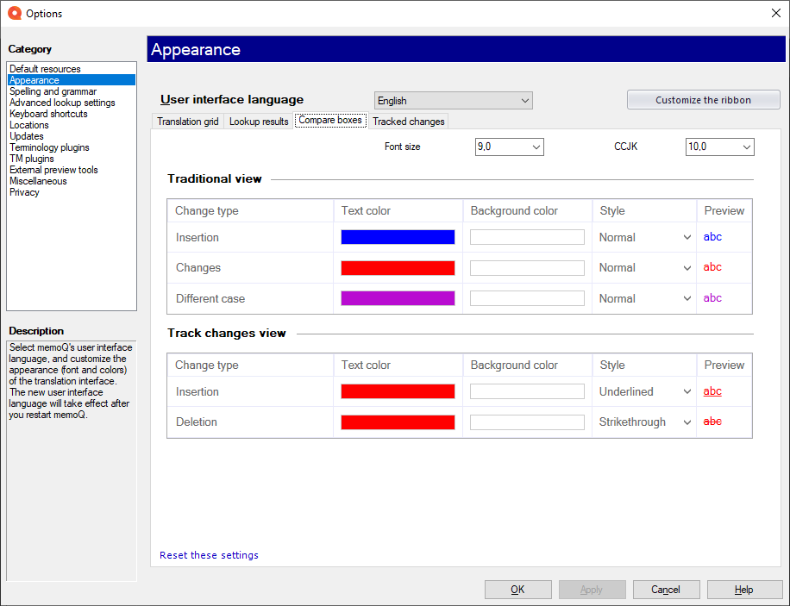Open the Font size dropdown
This screenshot has width=790, height=606.
tap(510, 147)
